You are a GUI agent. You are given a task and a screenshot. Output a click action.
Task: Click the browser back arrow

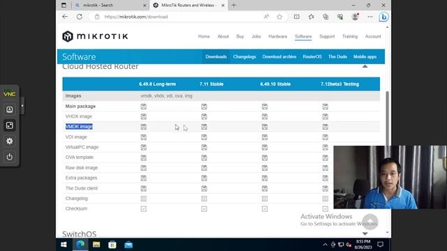click(x=65, y=17)
